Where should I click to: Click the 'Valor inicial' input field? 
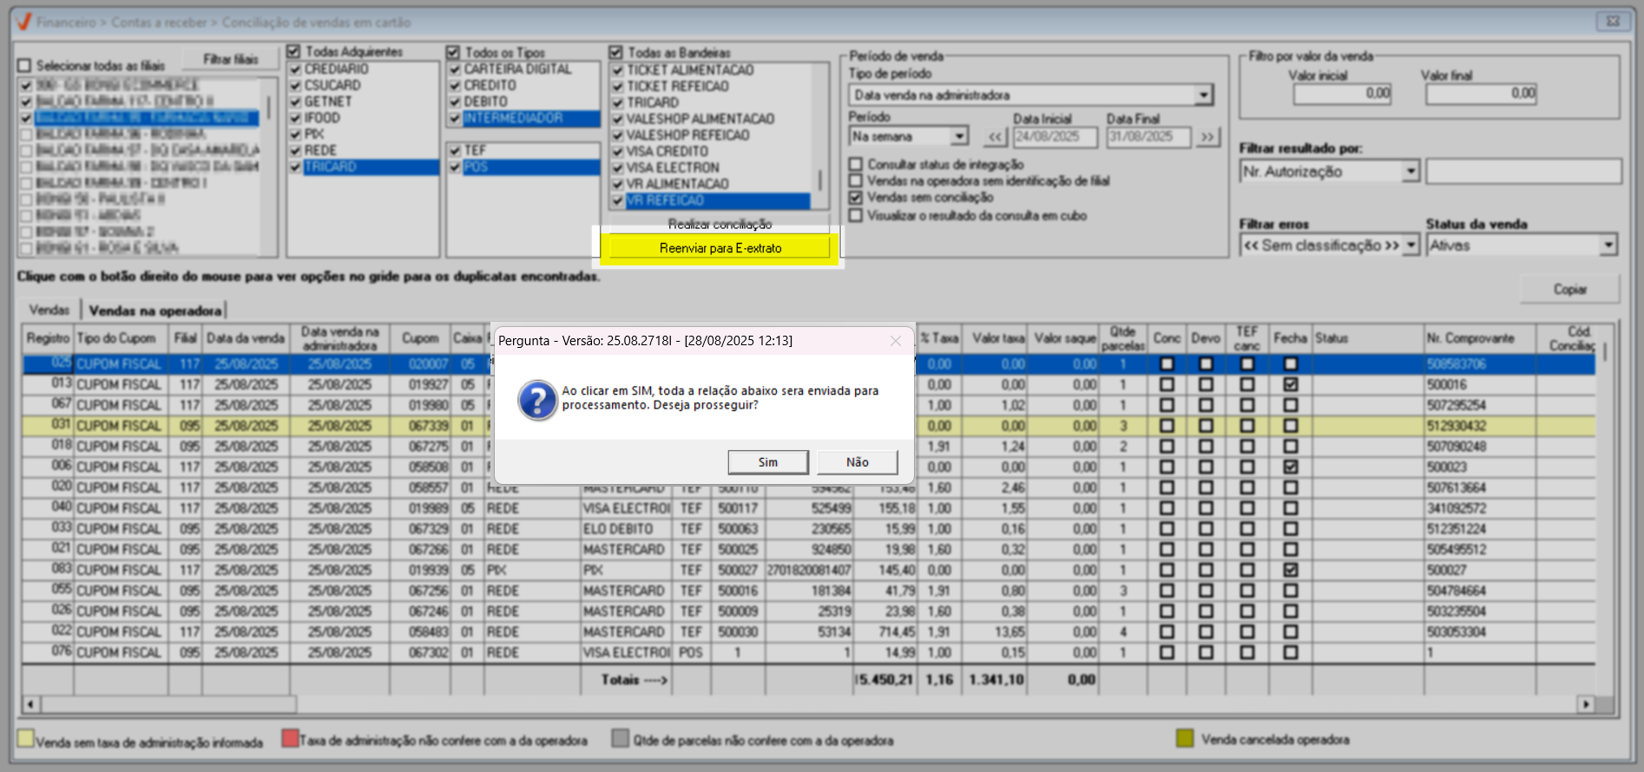(1341, 94)
